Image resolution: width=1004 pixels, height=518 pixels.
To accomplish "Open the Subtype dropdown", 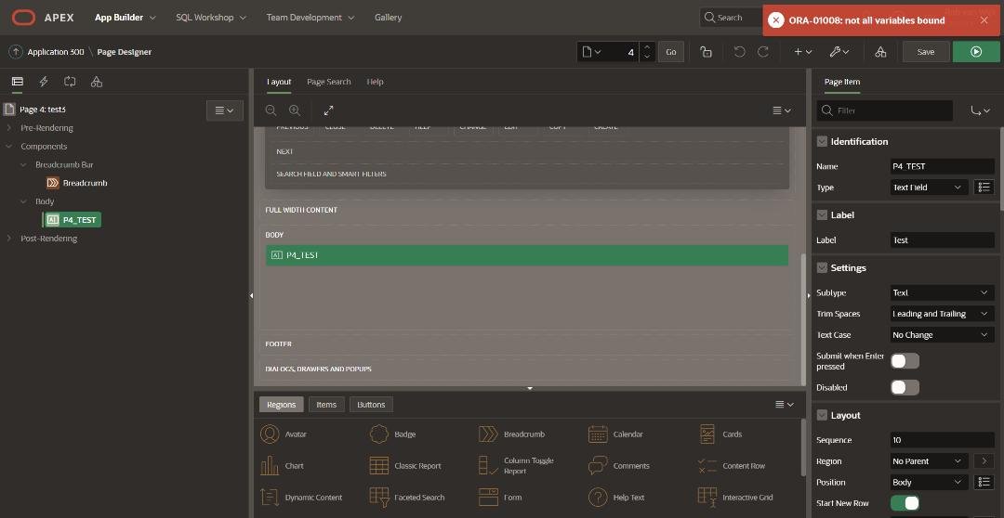I will click(942, 293).
